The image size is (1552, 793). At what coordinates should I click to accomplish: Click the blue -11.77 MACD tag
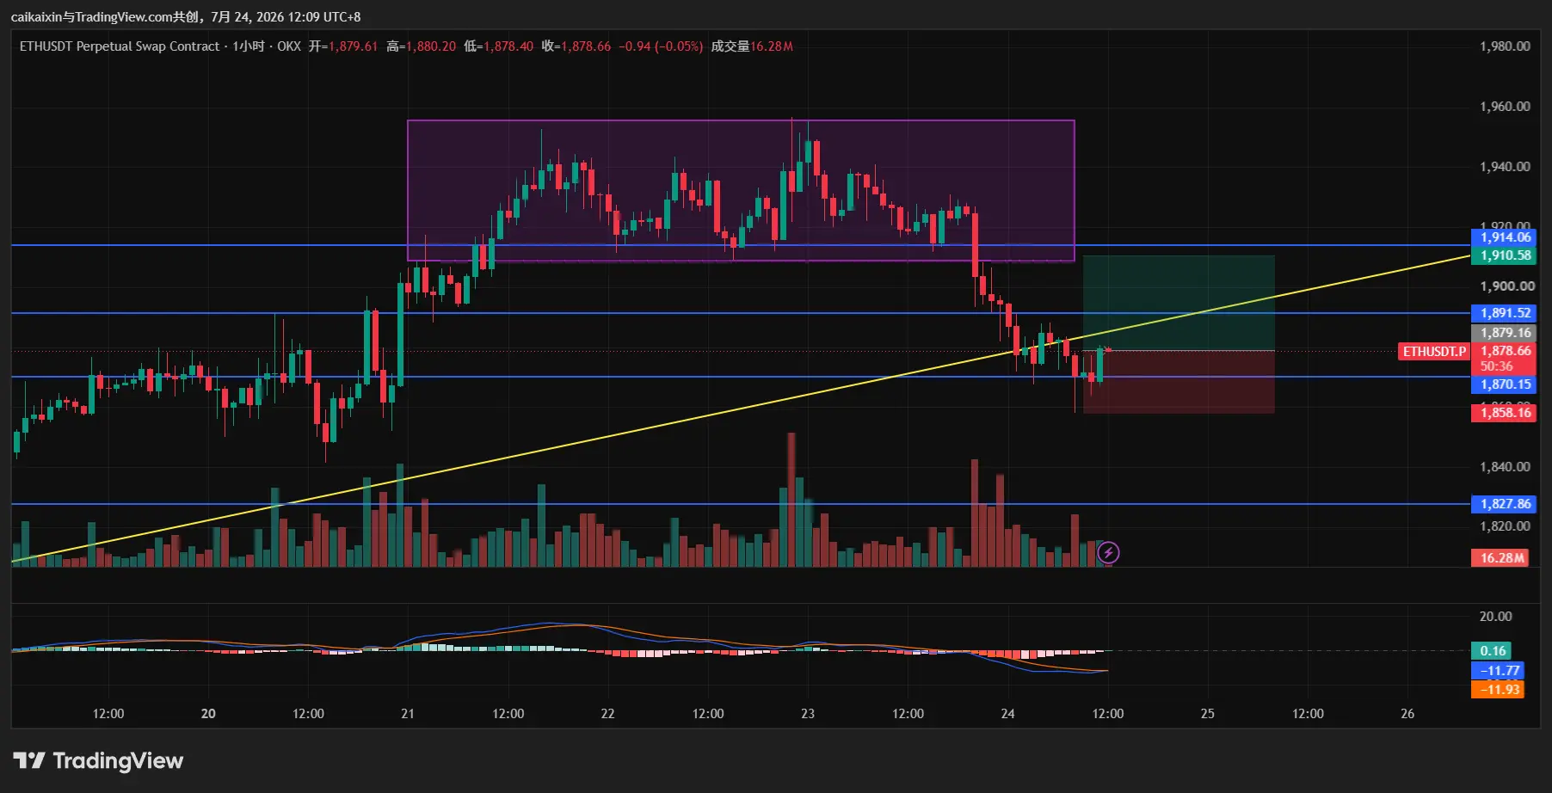point(1499,671)
